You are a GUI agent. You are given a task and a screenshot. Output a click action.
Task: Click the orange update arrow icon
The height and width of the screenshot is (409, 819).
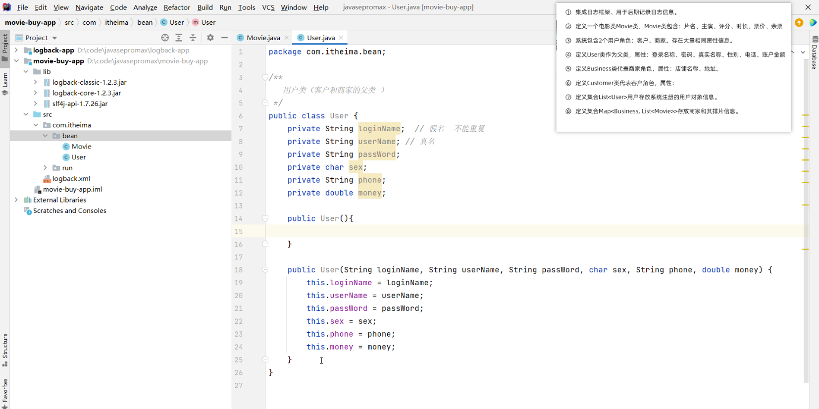[x=799, y=23]
